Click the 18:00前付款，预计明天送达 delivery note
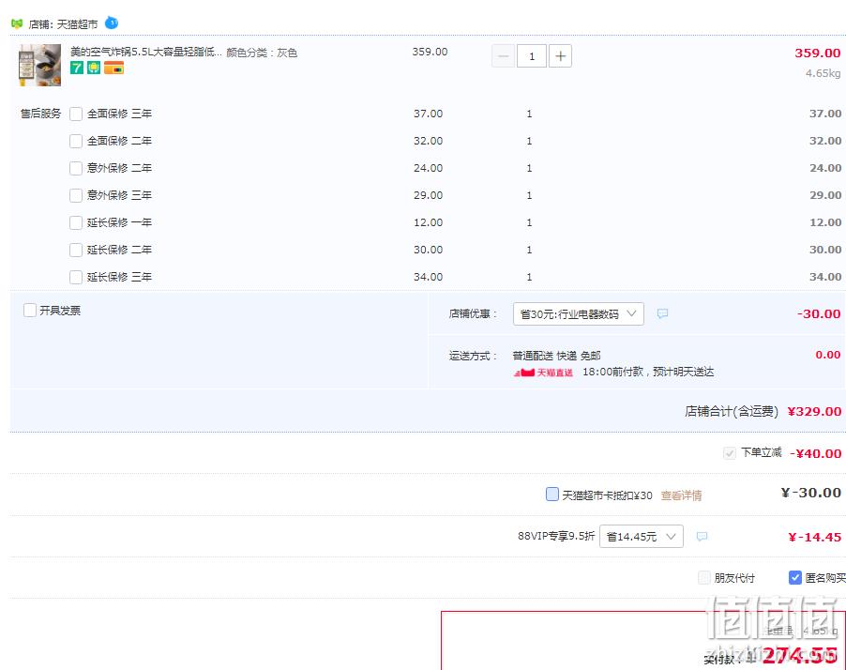This screenshot has width=846, height=670. (648, 372)
